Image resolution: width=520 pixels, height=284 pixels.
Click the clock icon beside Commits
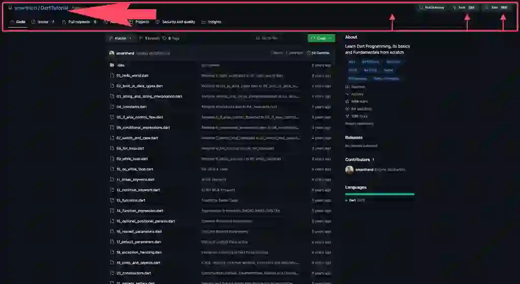(x=309, y=53)
